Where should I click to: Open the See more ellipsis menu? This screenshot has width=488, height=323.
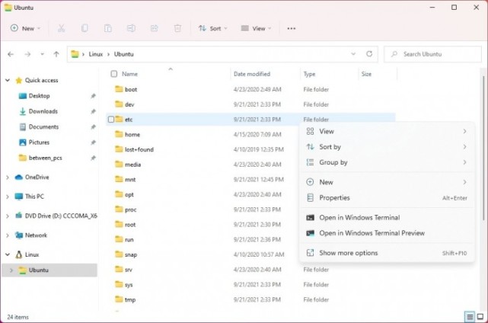pyautogui.click(x=292, y=28)
